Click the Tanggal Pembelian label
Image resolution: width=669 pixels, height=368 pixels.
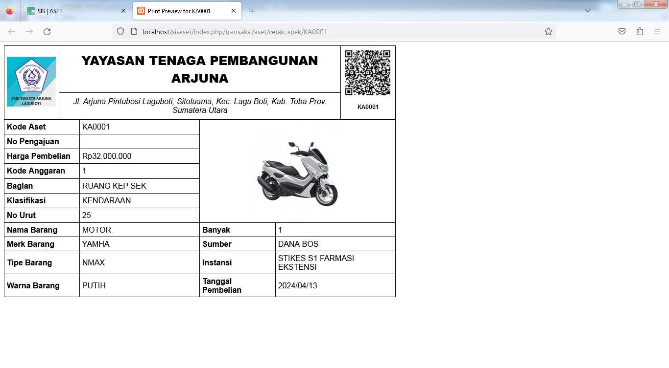[222, 286]
